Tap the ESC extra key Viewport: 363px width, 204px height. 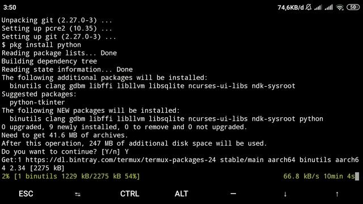coord(26,194)
